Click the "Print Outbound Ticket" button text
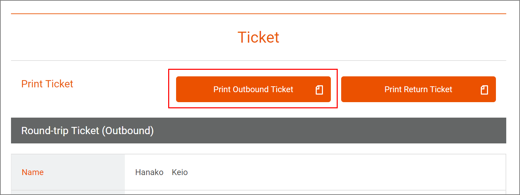 (253, 89)
